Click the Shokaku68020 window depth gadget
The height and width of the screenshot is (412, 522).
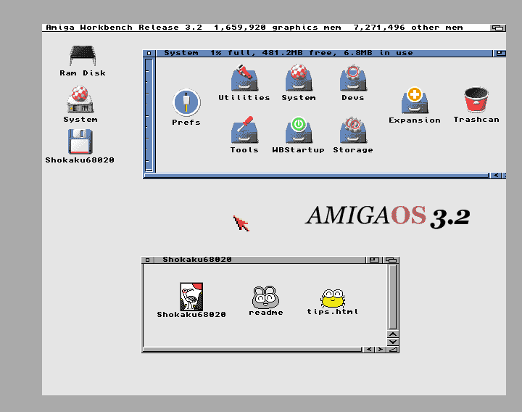391,260
